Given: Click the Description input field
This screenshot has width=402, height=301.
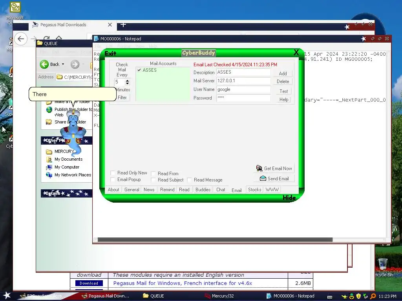Looking at the screenshot, I should point(243,72).
